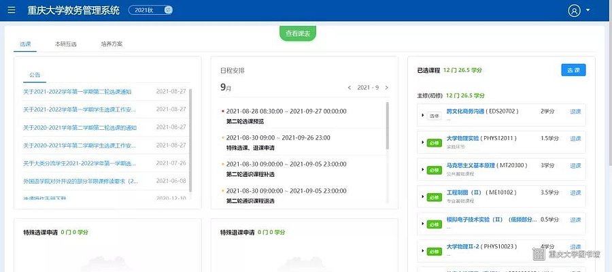This screenshot has width=612, height=272.
Task: Click the green 查看课表 button
Action: (298, 34)
